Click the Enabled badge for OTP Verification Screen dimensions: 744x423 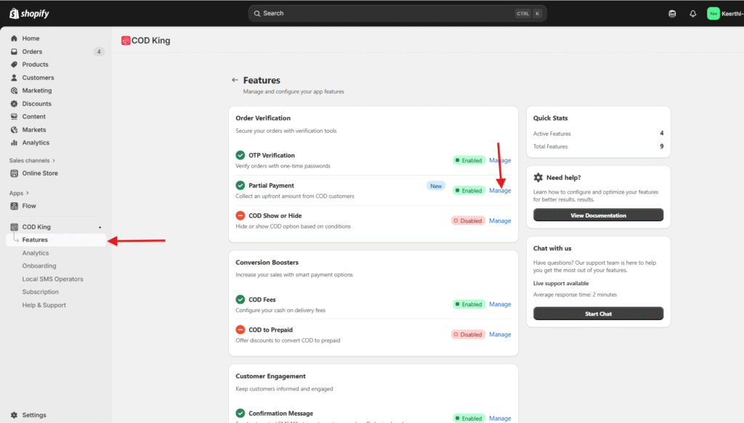click(x=469, y=160)
